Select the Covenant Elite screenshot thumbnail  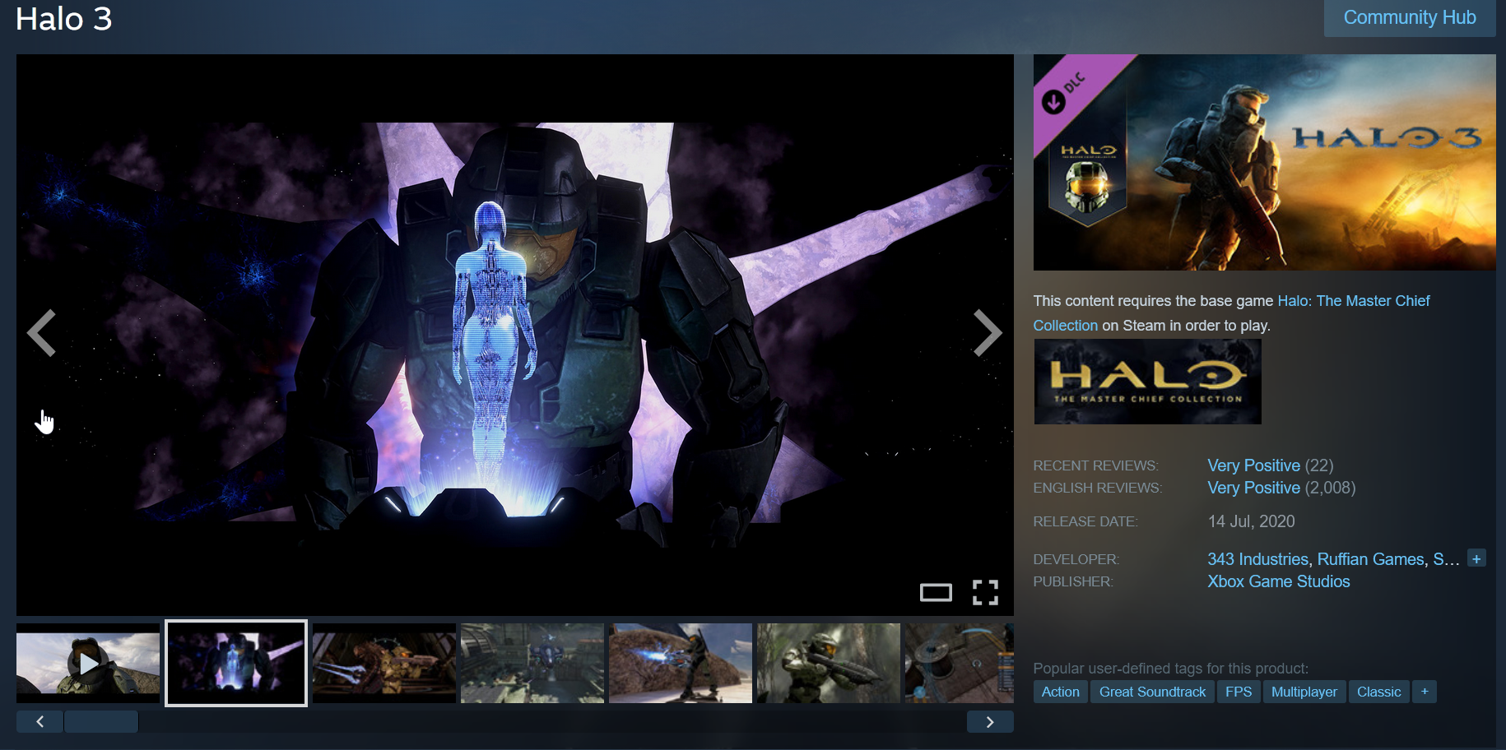(x=384, y=663)
